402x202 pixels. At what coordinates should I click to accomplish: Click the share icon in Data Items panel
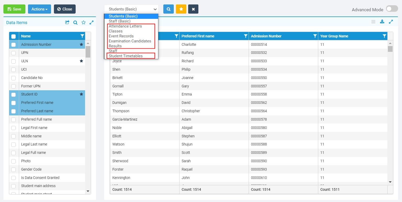coord(67,23)
